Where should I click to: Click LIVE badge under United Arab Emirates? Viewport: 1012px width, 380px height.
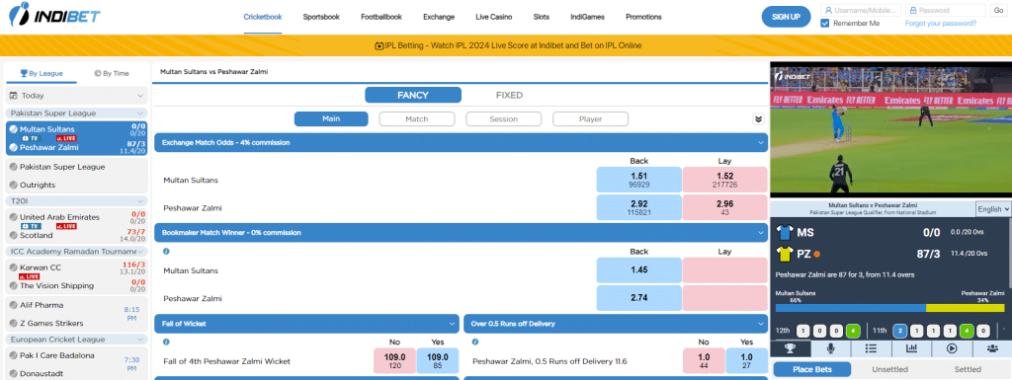coord(67,226)
